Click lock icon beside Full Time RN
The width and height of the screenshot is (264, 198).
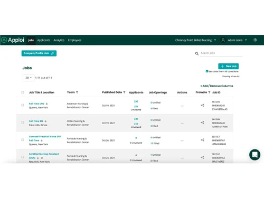click(x=45, y=121)
